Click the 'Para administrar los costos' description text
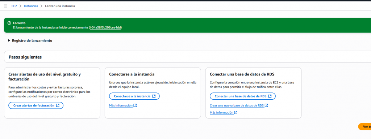This screenshot has height=139, width=371. click(x=49, y=92)
